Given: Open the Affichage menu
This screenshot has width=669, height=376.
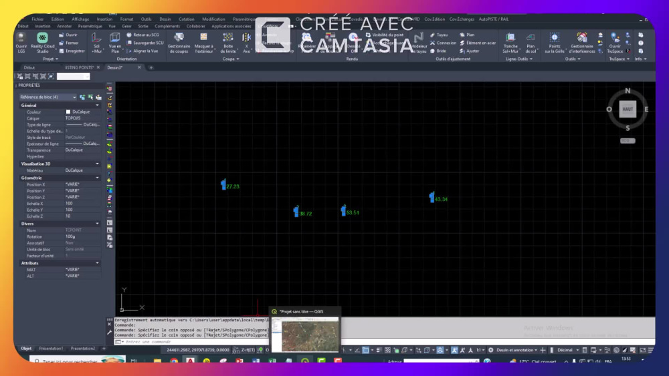Looking at the screenshot, I should point(80,19).
